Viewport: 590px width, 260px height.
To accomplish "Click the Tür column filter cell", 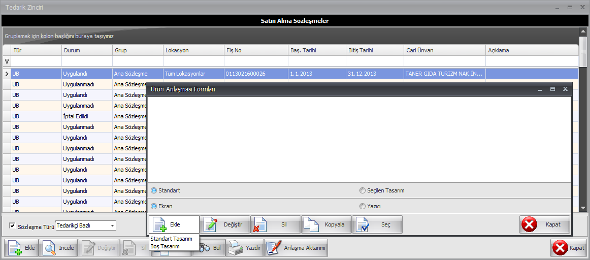I will [36, 61].
